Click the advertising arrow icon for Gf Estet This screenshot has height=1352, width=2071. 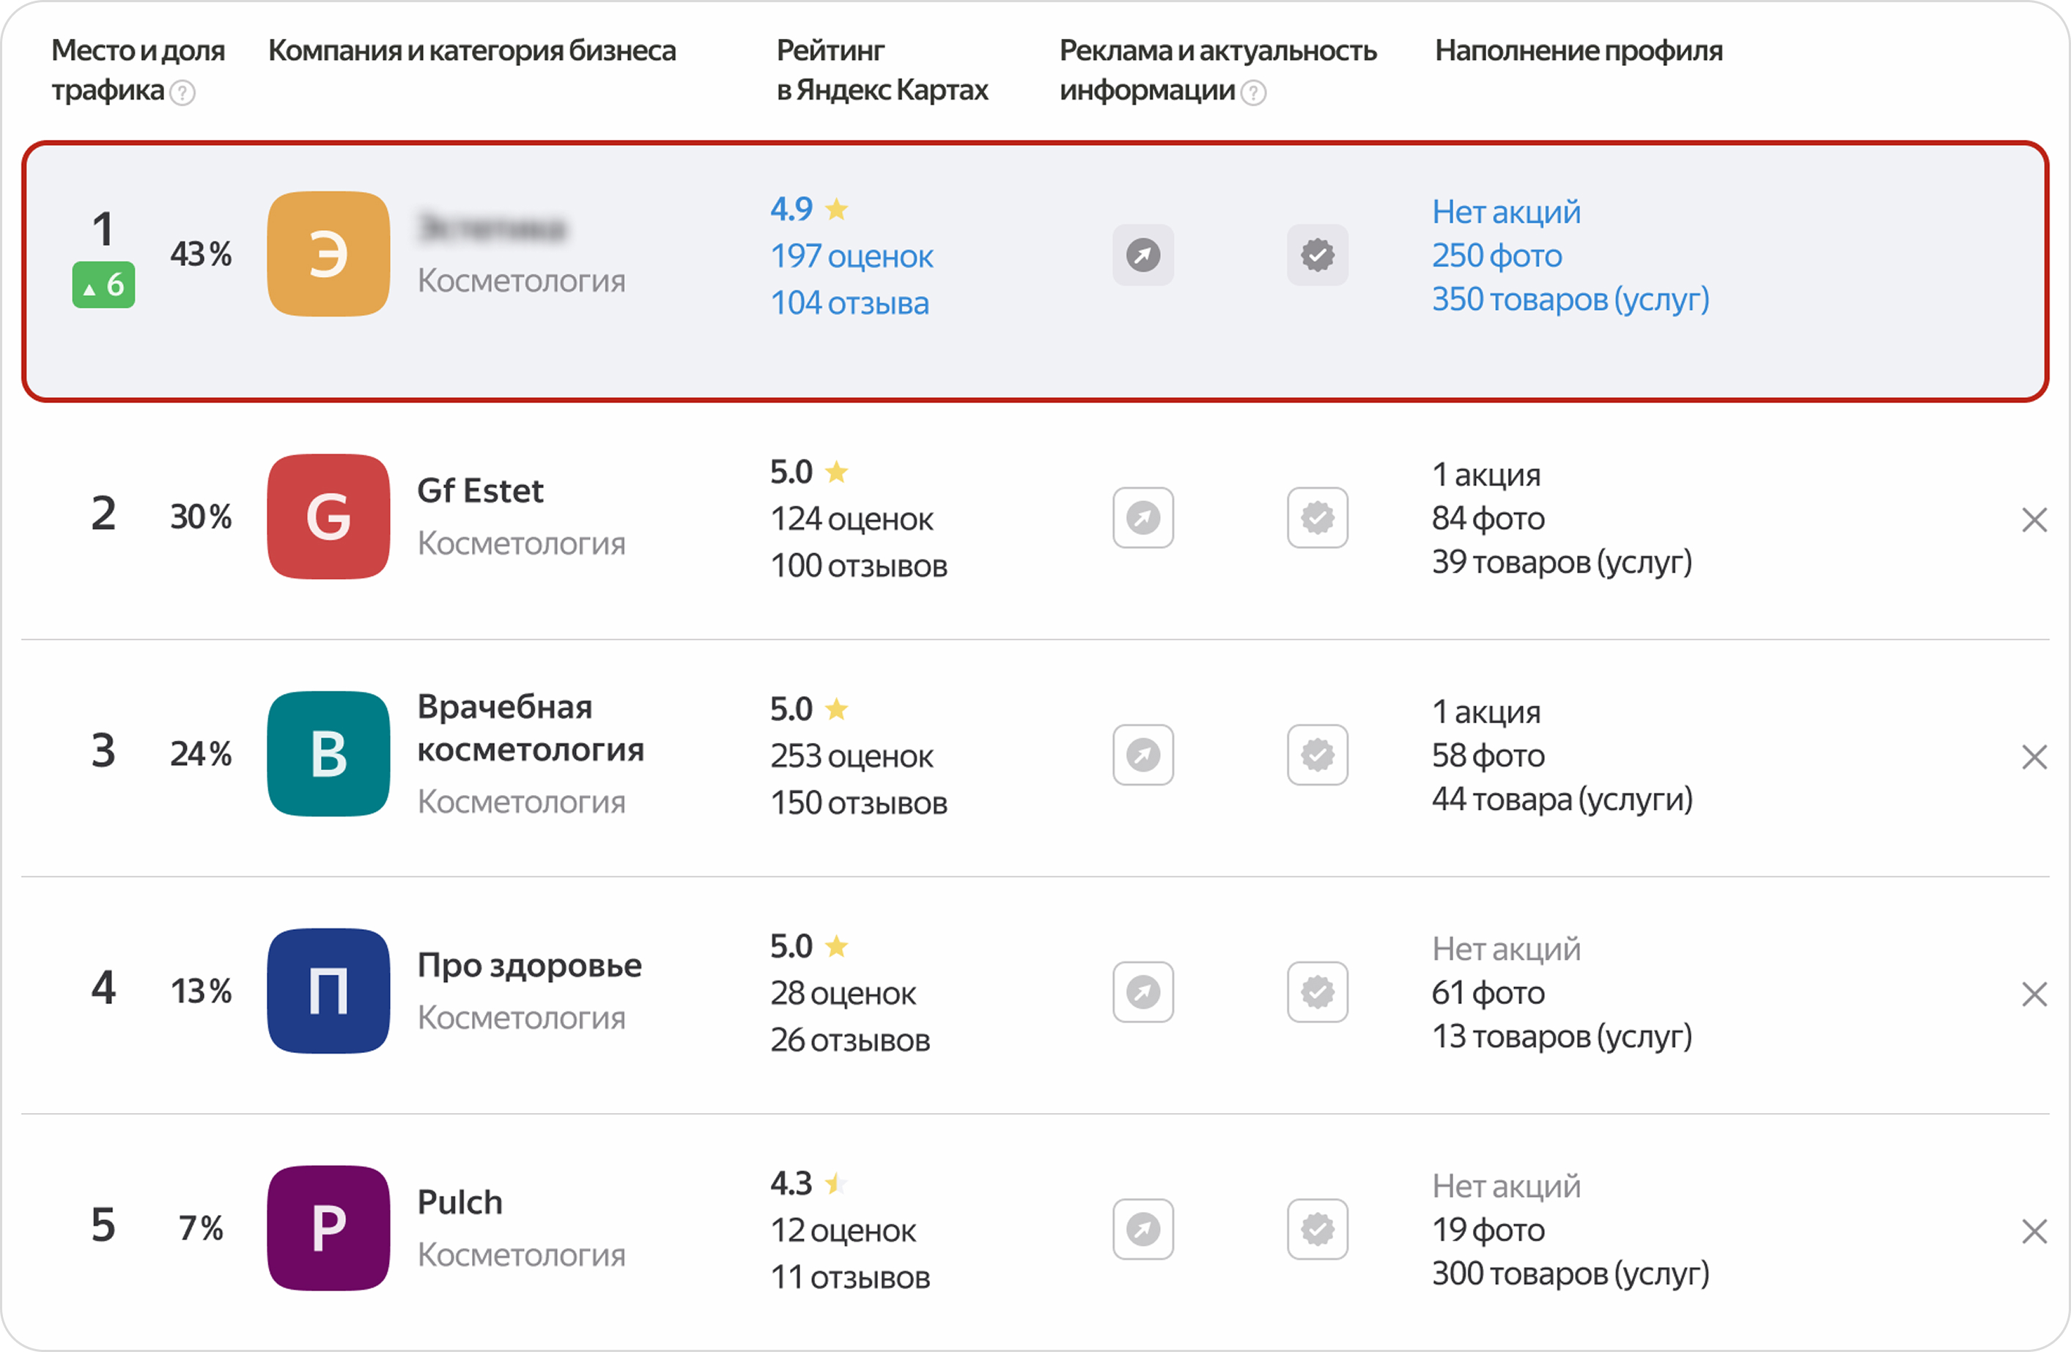click(1142, 517)
